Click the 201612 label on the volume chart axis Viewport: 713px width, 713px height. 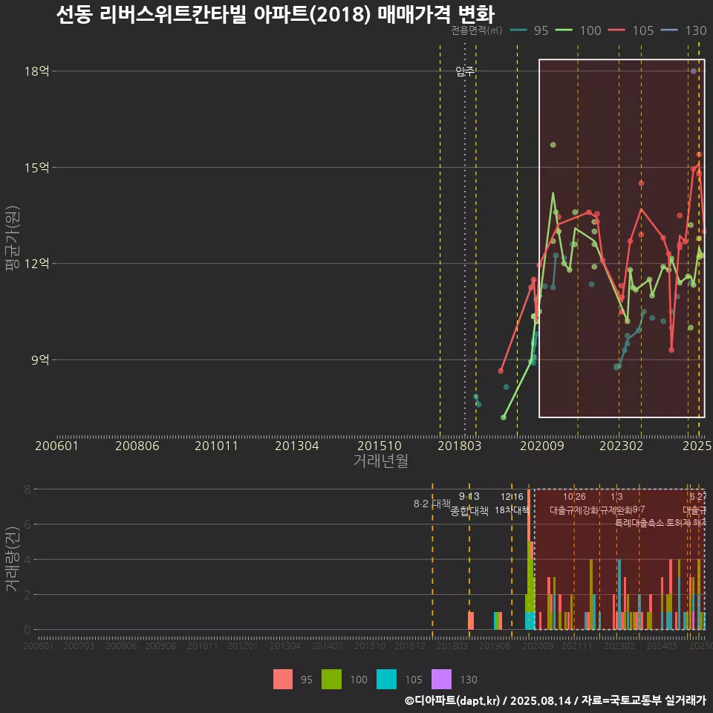coord(410,645)
